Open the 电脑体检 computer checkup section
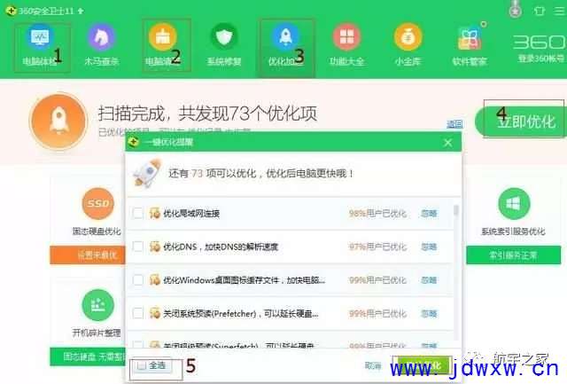The image size is (567, 384). pyautogui.click(x=40, y=46)
